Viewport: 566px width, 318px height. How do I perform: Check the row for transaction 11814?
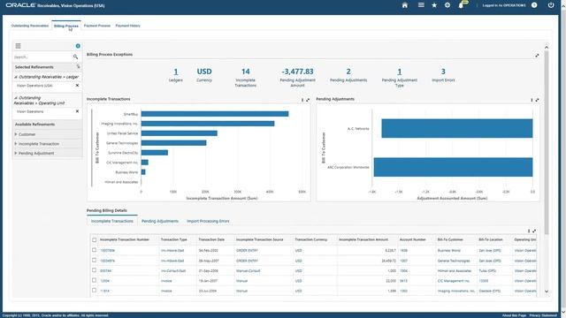coord(95,291)
